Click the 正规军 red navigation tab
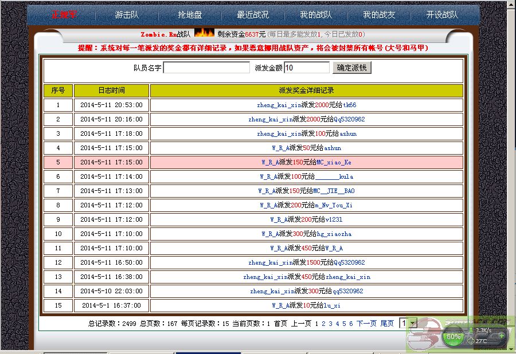 click(x=63, y=15)
